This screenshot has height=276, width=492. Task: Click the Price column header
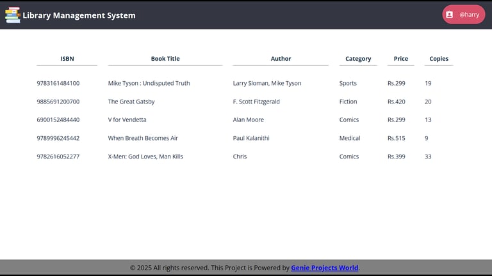pyautogui.click(x=400, y=59)
